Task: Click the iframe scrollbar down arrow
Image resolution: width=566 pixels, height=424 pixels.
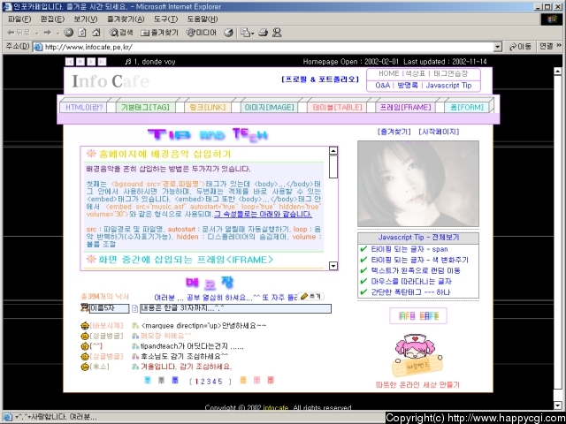Action: 333,266
